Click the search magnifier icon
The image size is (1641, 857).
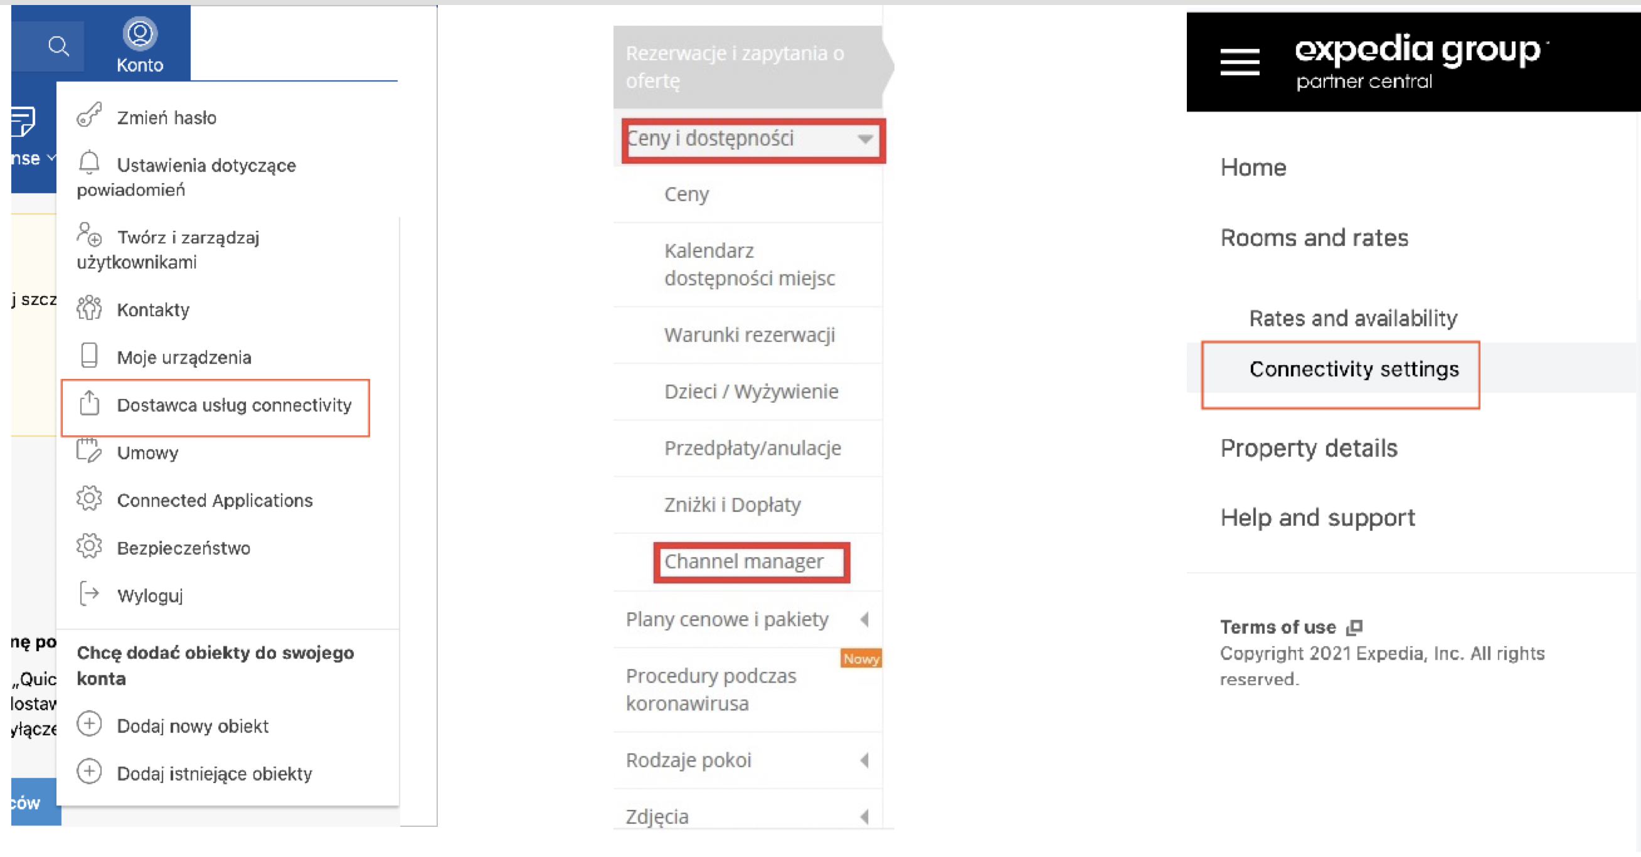58,46
